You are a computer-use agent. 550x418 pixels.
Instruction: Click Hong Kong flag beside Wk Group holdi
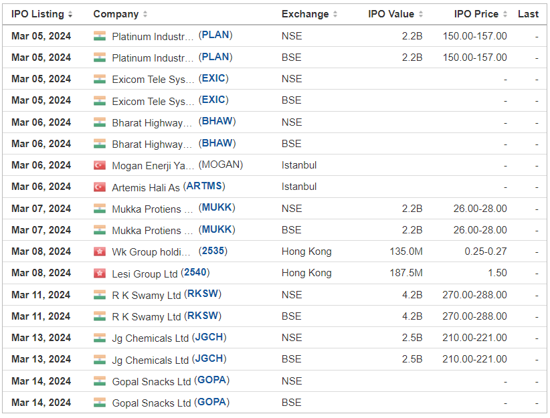tap(100, 251)
